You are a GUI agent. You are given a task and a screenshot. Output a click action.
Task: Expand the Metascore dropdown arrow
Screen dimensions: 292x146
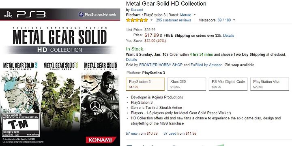(234, 20)
